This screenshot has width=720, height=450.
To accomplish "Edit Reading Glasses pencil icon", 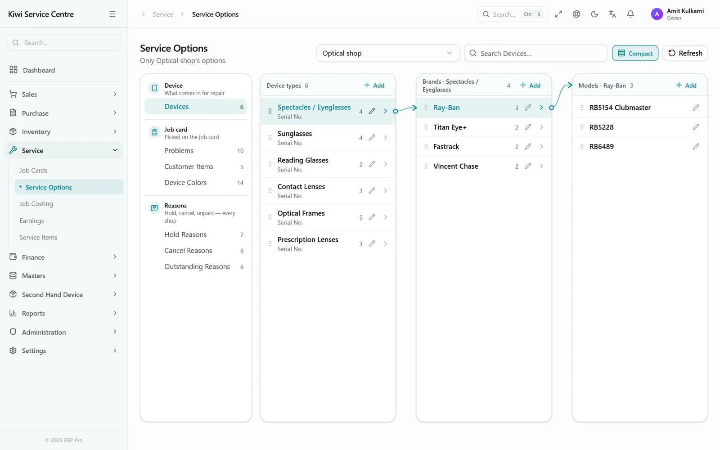I will coord(372,164).
